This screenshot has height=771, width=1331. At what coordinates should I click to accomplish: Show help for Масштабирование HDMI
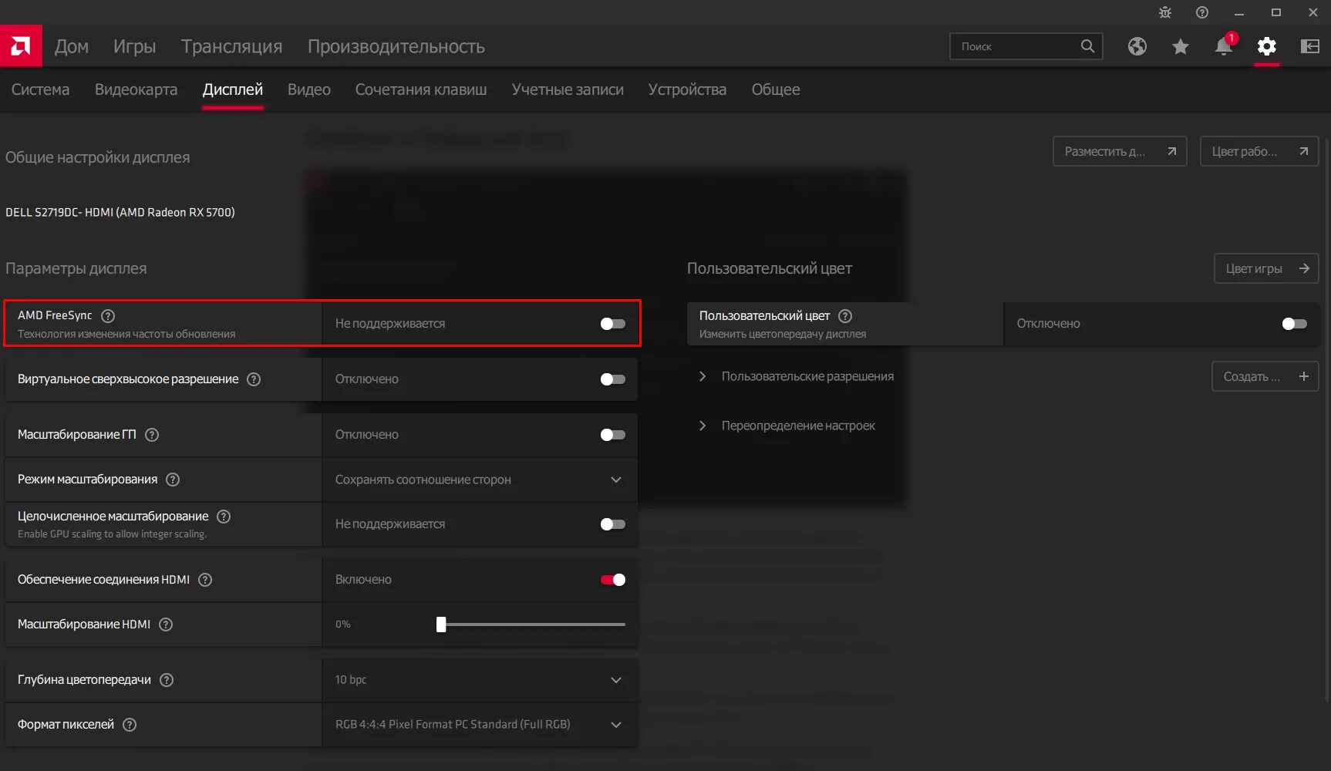pyautogui.click(x=166, y=625)
